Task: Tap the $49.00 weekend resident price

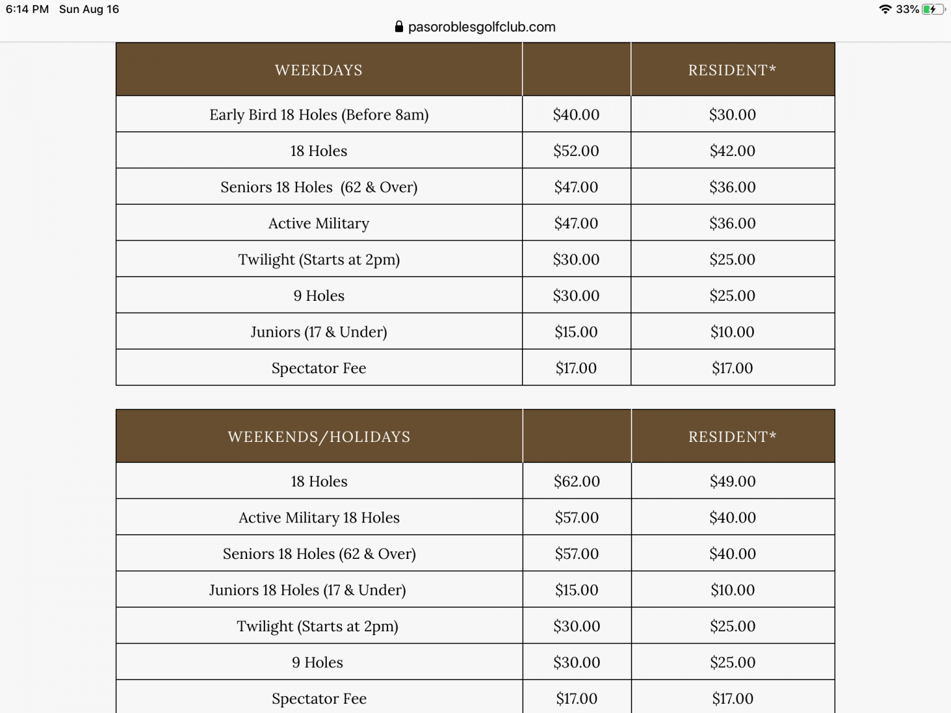Action: tap(732, 482)
